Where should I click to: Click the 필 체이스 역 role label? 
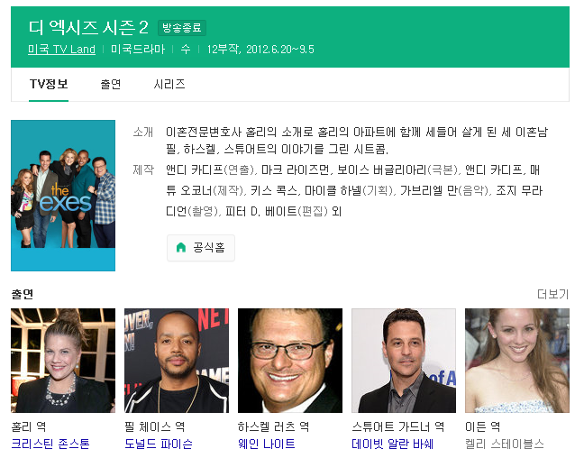pos(155,426)
